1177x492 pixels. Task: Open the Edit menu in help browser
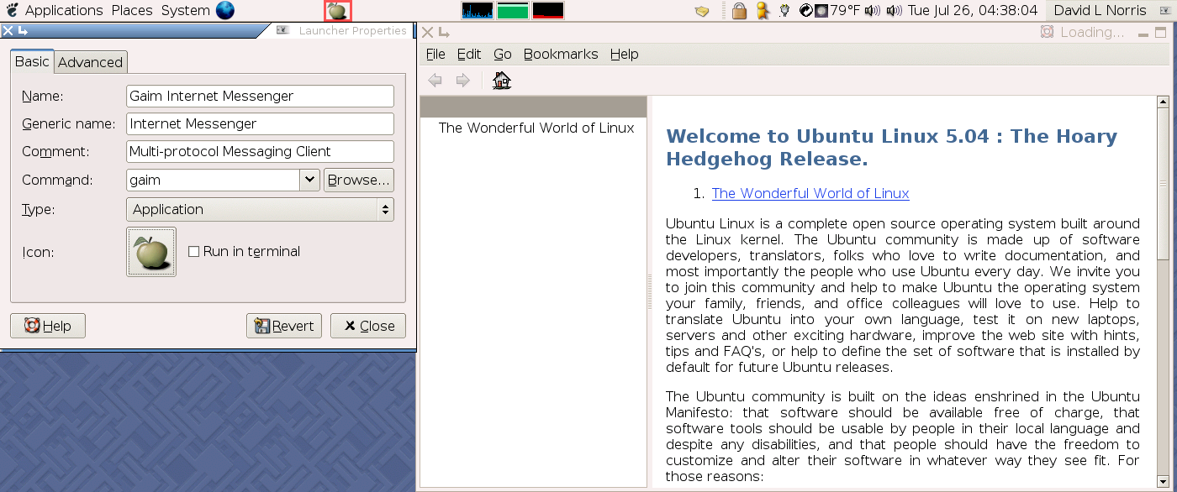[468, 54]
